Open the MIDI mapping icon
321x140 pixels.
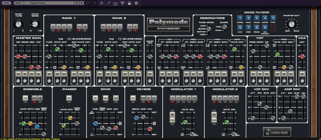pos(115,3)
